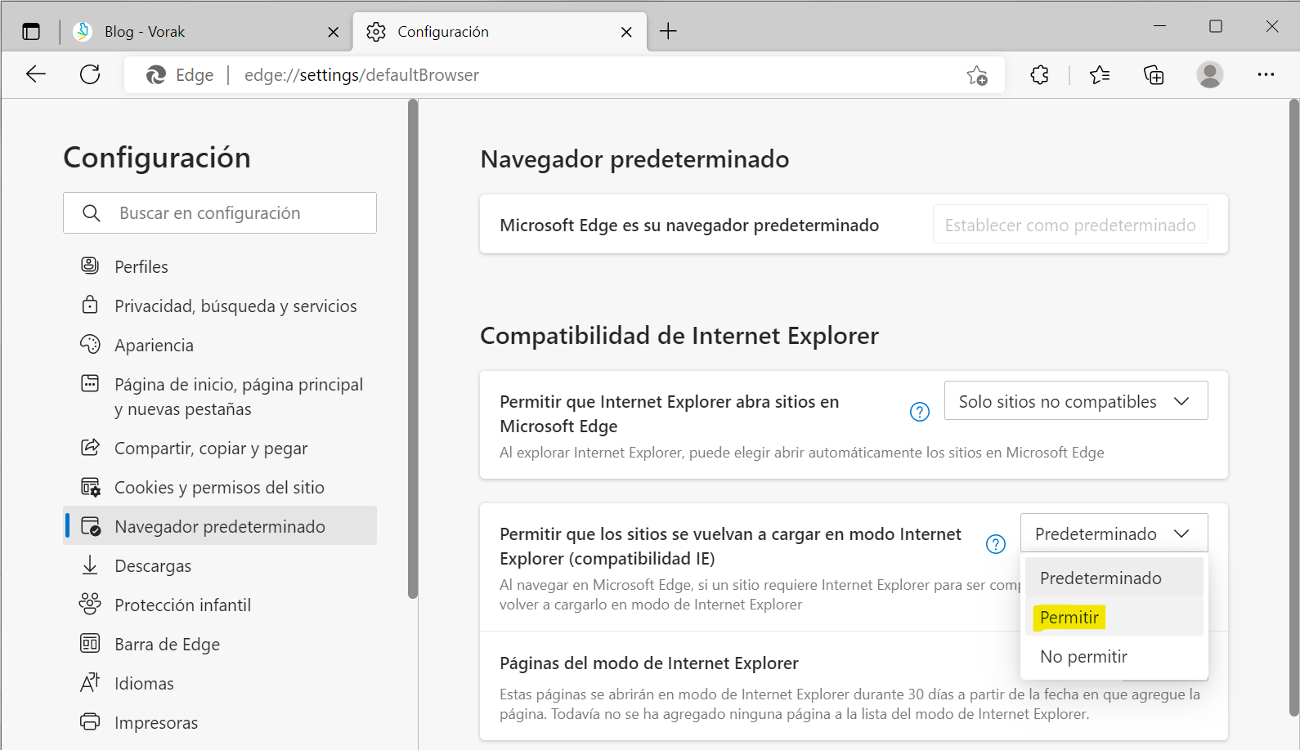Click the Edge site identity icon in address bar

[x=155, y=75]
